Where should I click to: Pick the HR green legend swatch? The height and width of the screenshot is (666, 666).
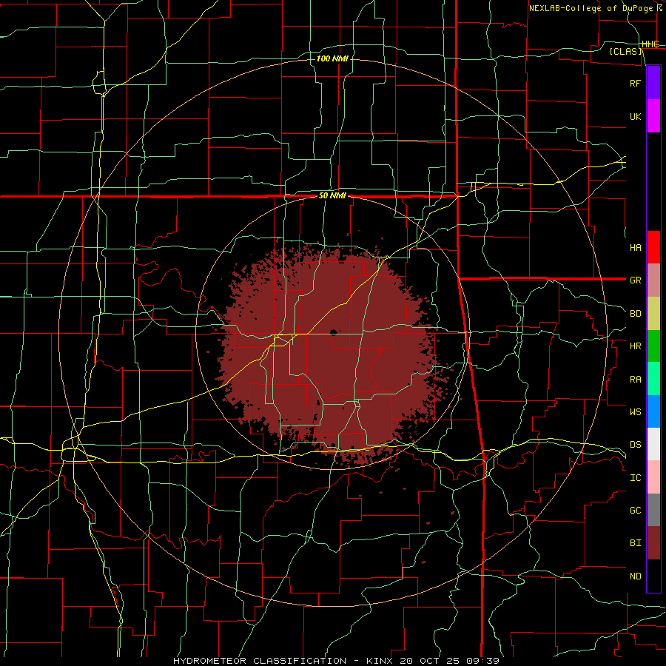(x=653, y=346)
